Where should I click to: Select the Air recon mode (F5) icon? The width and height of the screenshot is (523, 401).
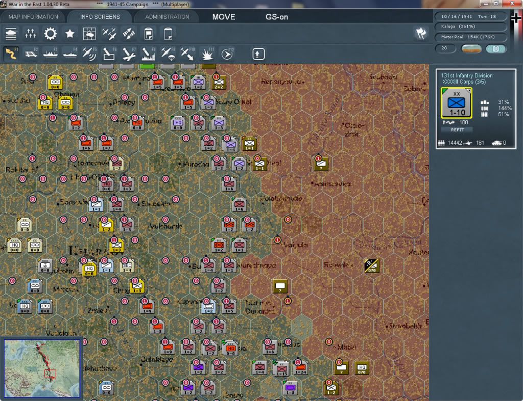(x=89, y=54)
